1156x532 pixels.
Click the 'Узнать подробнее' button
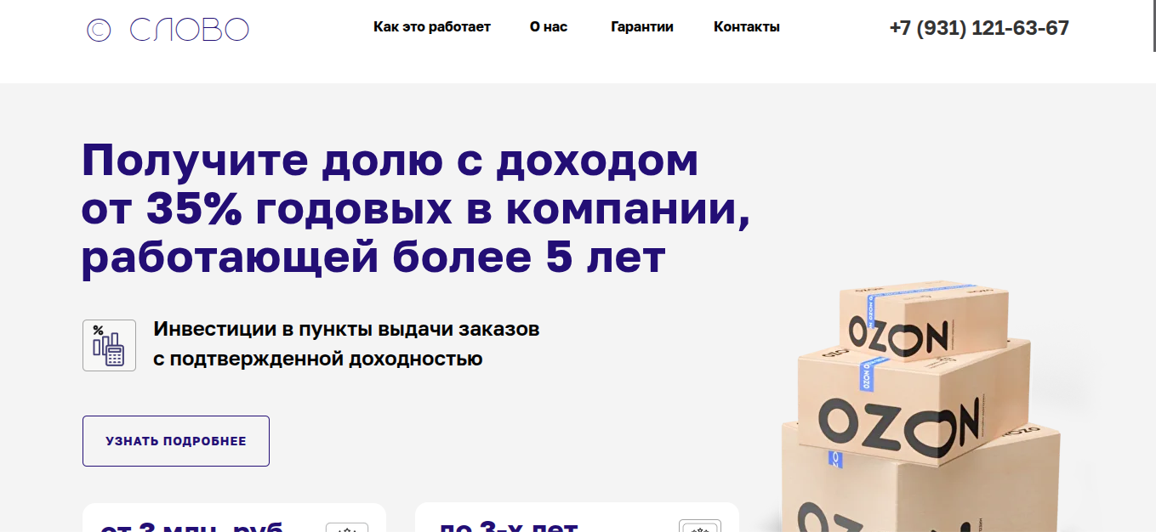coord(176,441)
